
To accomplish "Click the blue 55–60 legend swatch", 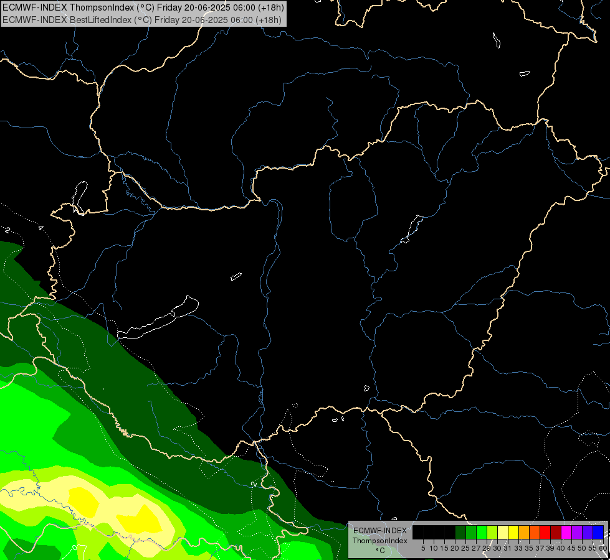I will 598,532.
